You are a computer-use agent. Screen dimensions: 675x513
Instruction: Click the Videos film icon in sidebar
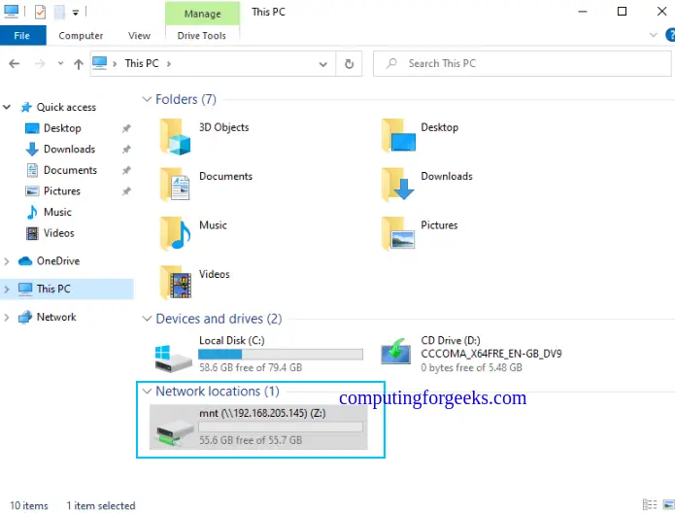click(32, 233)
